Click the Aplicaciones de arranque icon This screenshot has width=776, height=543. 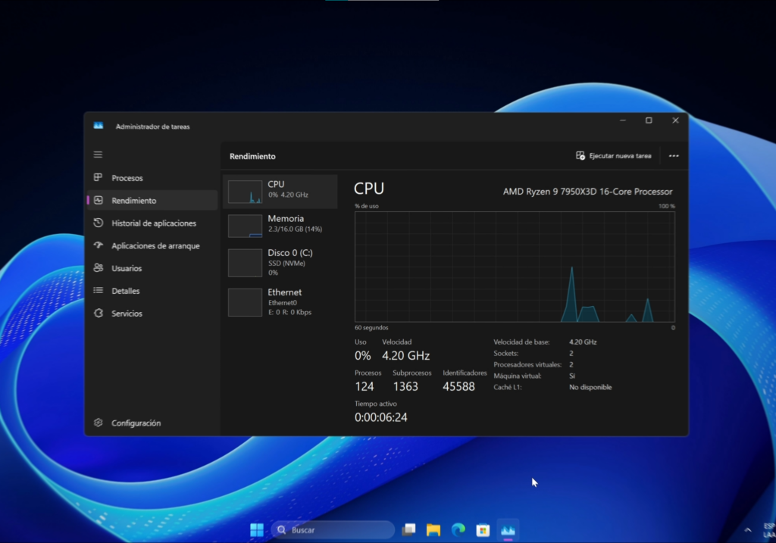[98, 245]
